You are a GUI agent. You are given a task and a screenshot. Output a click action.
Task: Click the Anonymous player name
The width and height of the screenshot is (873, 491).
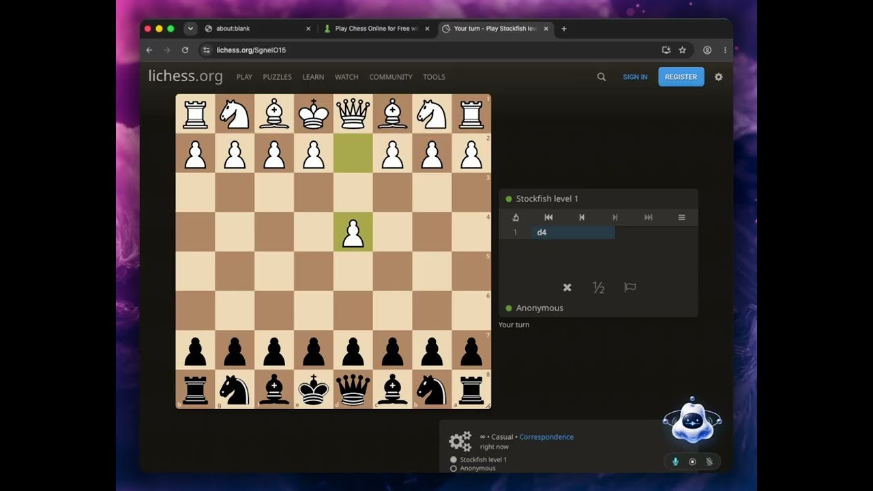pyautogui.click(x=539, y=308)
